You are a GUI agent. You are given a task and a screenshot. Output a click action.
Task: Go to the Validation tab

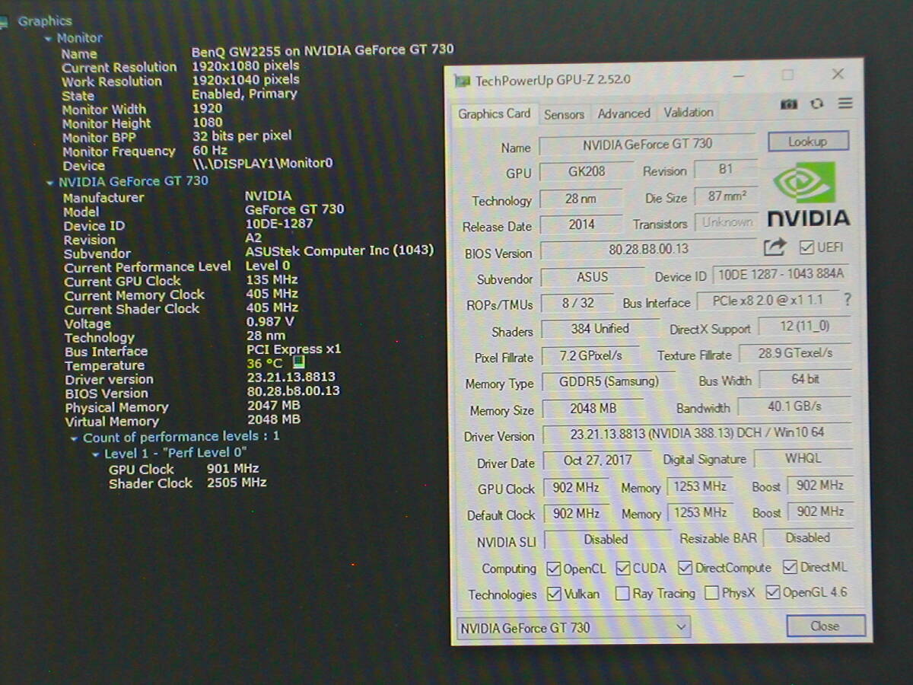689,113
